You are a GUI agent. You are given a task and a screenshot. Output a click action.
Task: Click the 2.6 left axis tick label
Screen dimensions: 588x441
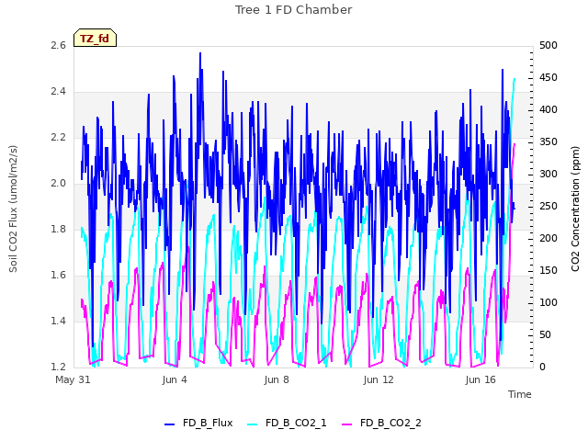tap(59, 45)
